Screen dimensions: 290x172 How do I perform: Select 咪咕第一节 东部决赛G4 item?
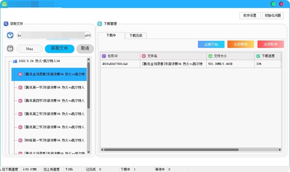point(55,140)
